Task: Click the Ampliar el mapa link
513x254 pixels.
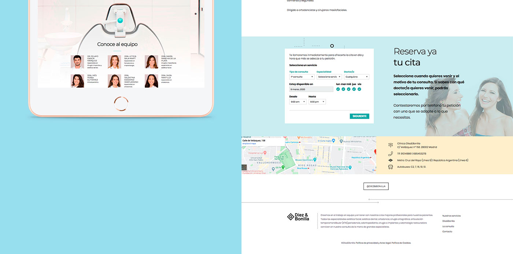Action: point(249,144)
